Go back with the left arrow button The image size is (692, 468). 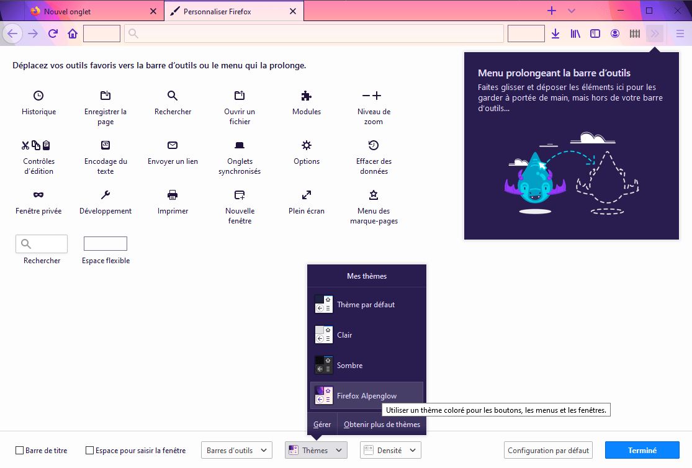click(12, 34)
